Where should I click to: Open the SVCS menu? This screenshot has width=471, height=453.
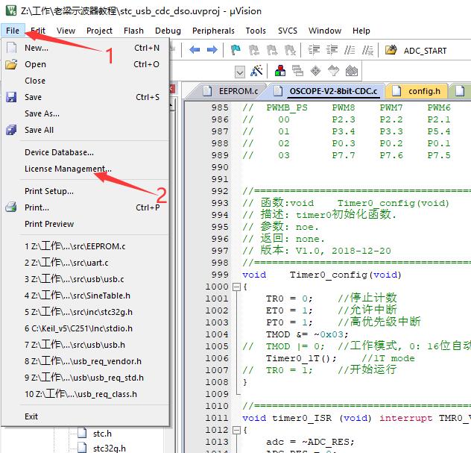pos(288,31)
